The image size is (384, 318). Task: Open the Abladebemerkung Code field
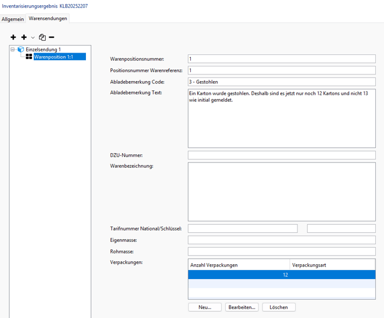pyautogui.click(x=281, y=82)
